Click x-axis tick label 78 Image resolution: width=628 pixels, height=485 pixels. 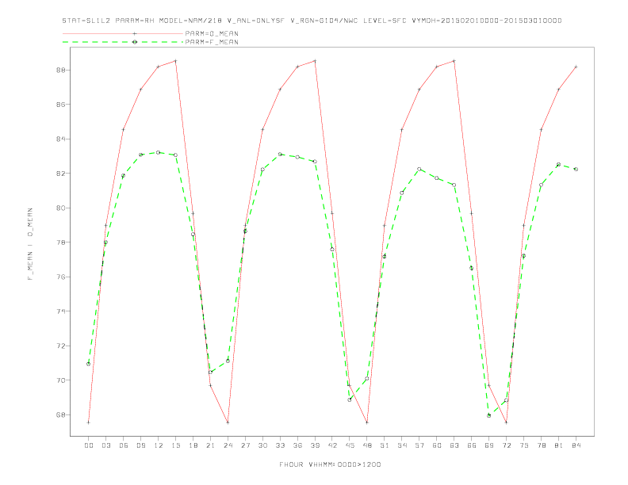click(x=541, y=445)
